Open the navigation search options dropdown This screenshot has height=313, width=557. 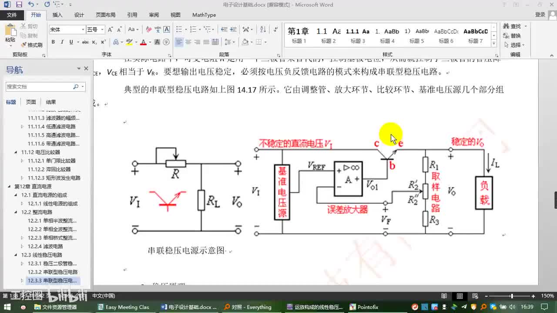83,87
